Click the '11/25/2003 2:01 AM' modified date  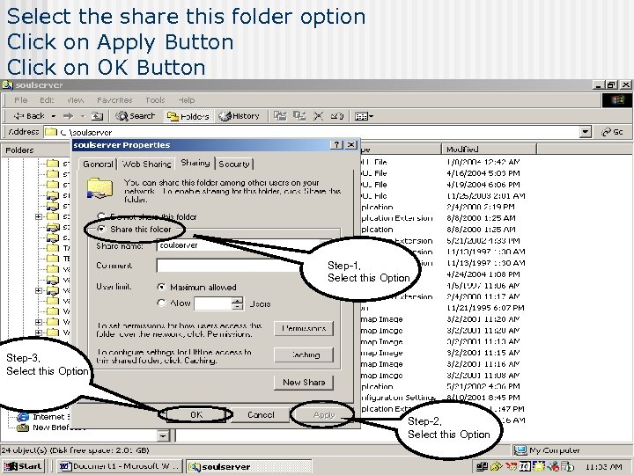[485, 196]
